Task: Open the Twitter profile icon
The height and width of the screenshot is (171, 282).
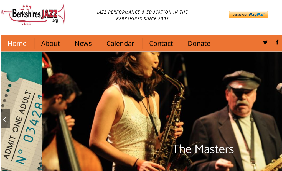Action: click(265, 42)
